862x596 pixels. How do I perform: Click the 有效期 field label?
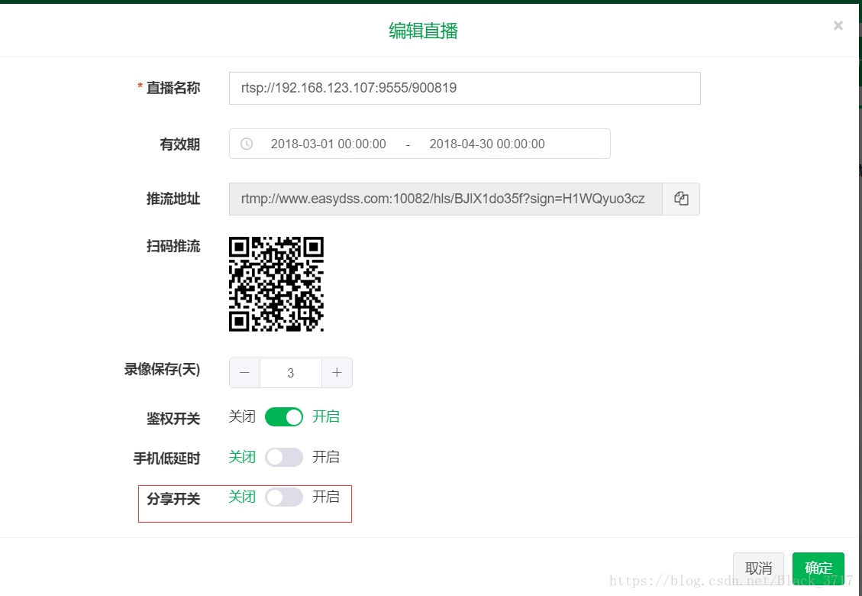point(179,144)
